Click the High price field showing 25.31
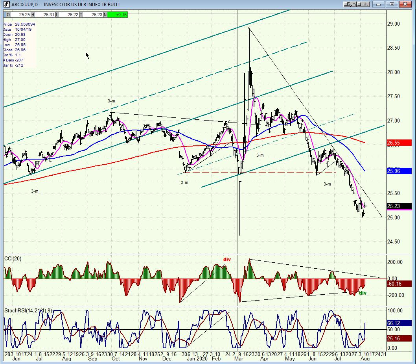Viewport: 416px width, 364px height. tap(45, 15)
